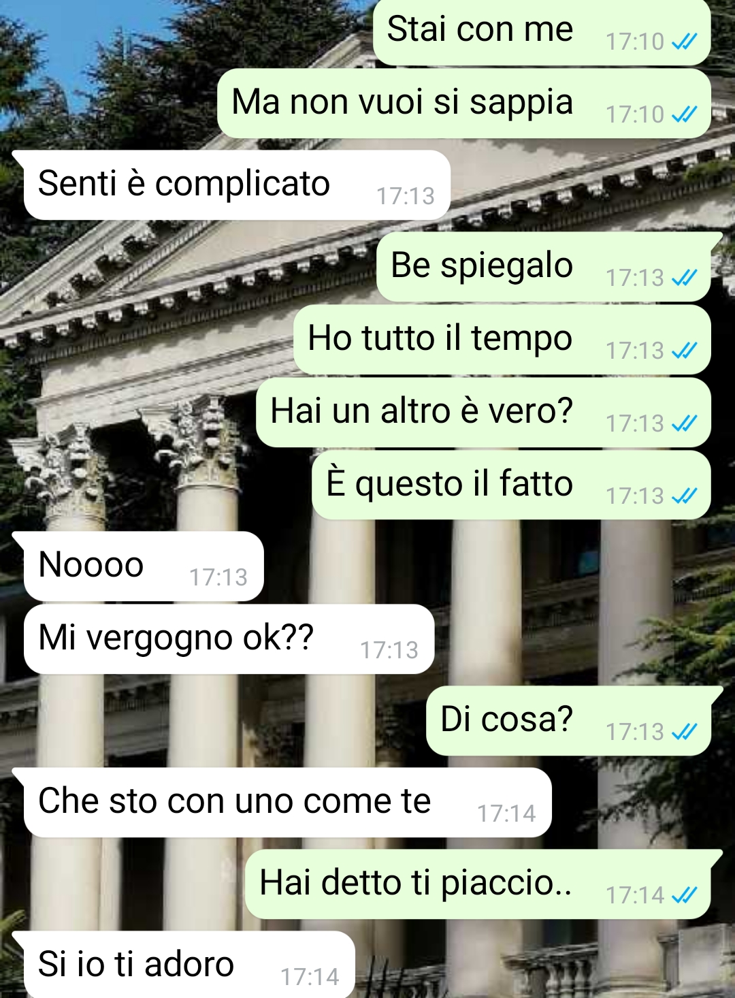Tap the 'Stai con me' message bubble
The image size is (735, 998).
[x=542, y=31]
